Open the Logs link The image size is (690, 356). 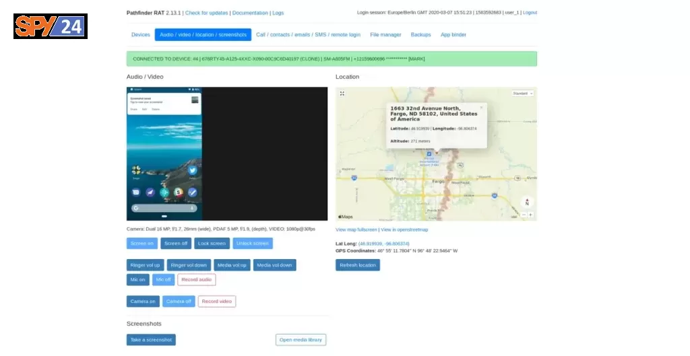coord(278,13)
